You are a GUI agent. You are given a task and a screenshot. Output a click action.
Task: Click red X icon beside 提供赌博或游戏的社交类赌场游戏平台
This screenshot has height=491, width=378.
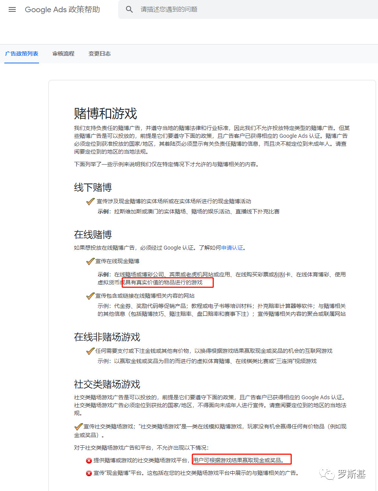coord(89,461)
